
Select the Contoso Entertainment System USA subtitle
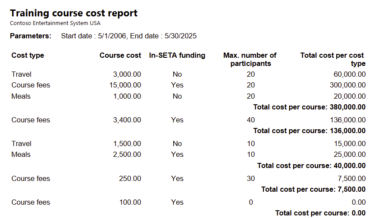55,23
